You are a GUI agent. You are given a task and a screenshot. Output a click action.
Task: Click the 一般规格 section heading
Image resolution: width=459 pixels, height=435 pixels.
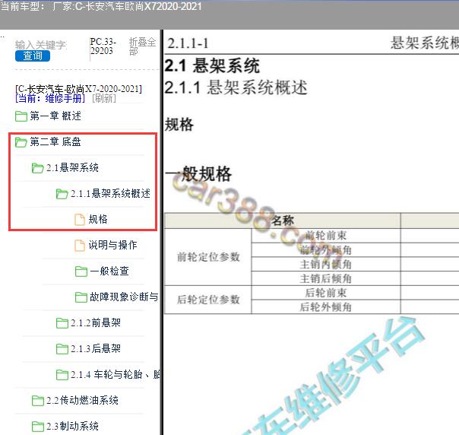(x=198, y=174)
